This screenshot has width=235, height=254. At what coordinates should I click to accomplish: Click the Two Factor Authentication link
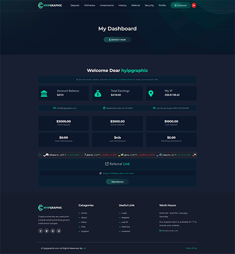point(120,79)
